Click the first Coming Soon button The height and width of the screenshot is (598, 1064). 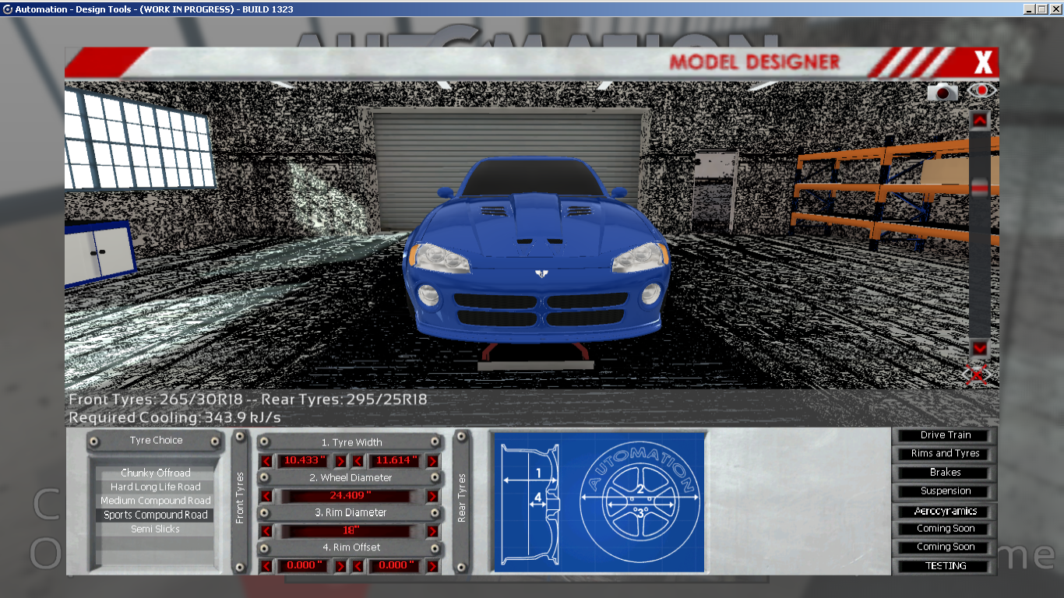[x=944, y=529]
